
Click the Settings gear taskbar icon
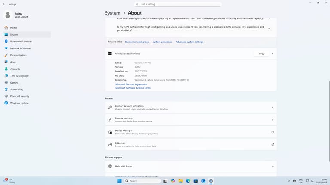click(211, 181)
